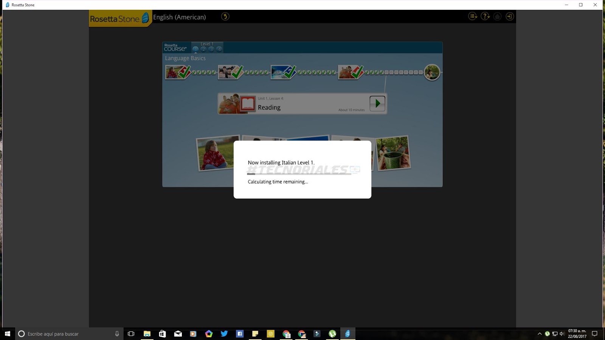Select the English (American) language label
The image size is (605, 340).
(x=180, y=17)
